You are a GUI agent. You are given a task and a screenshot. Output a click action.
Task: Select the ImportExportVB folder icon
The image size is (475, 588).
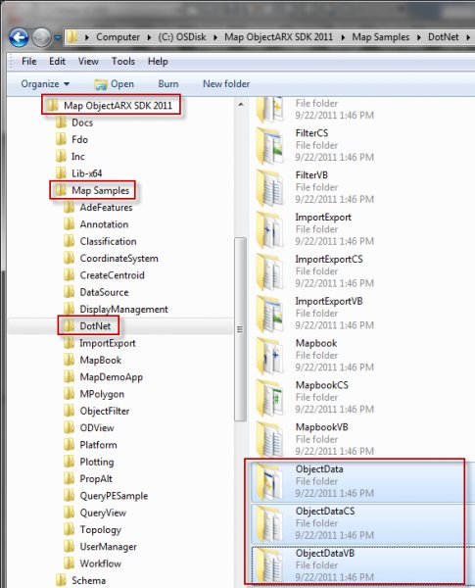click(269, 314)
